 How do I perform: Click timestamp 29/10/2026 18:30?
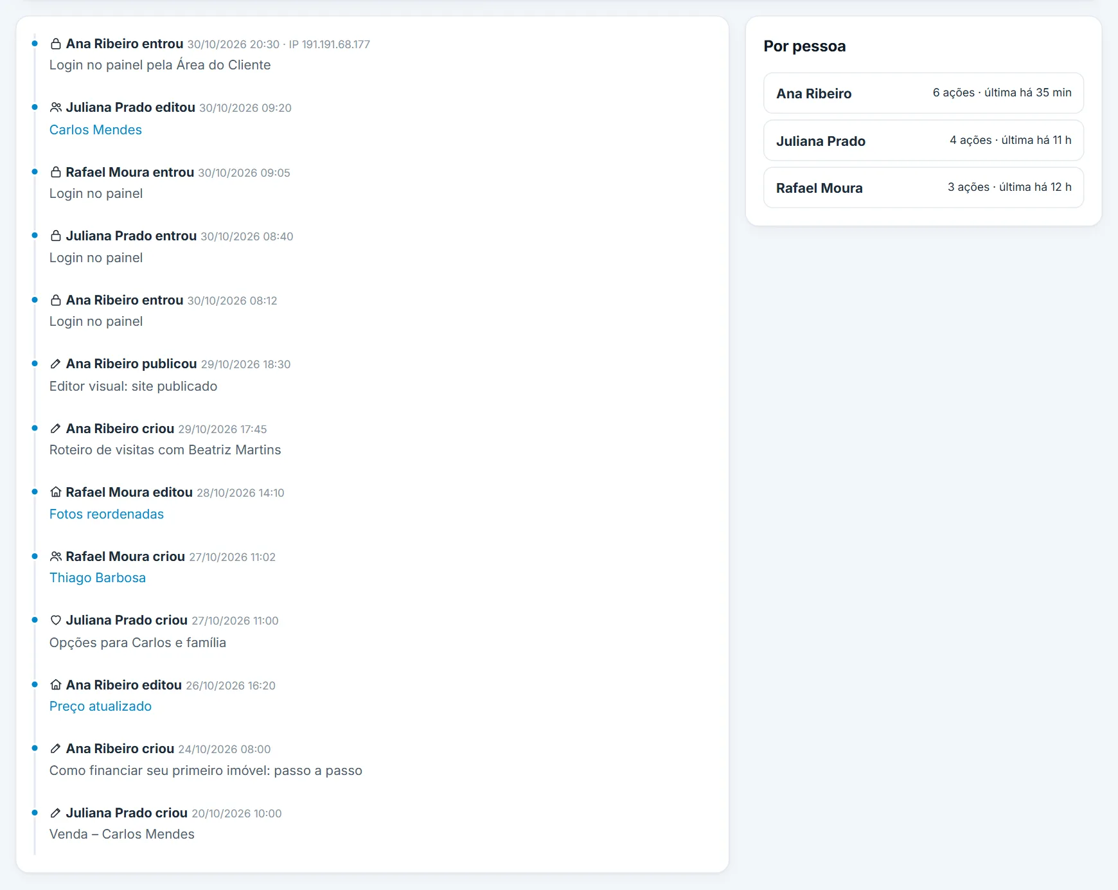245,364
